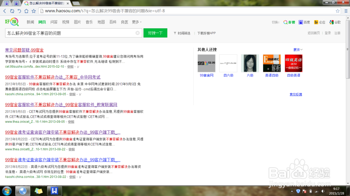Switch to the first pinned Baidu tab
350x196 pixels.
click(x=7, y=3)
